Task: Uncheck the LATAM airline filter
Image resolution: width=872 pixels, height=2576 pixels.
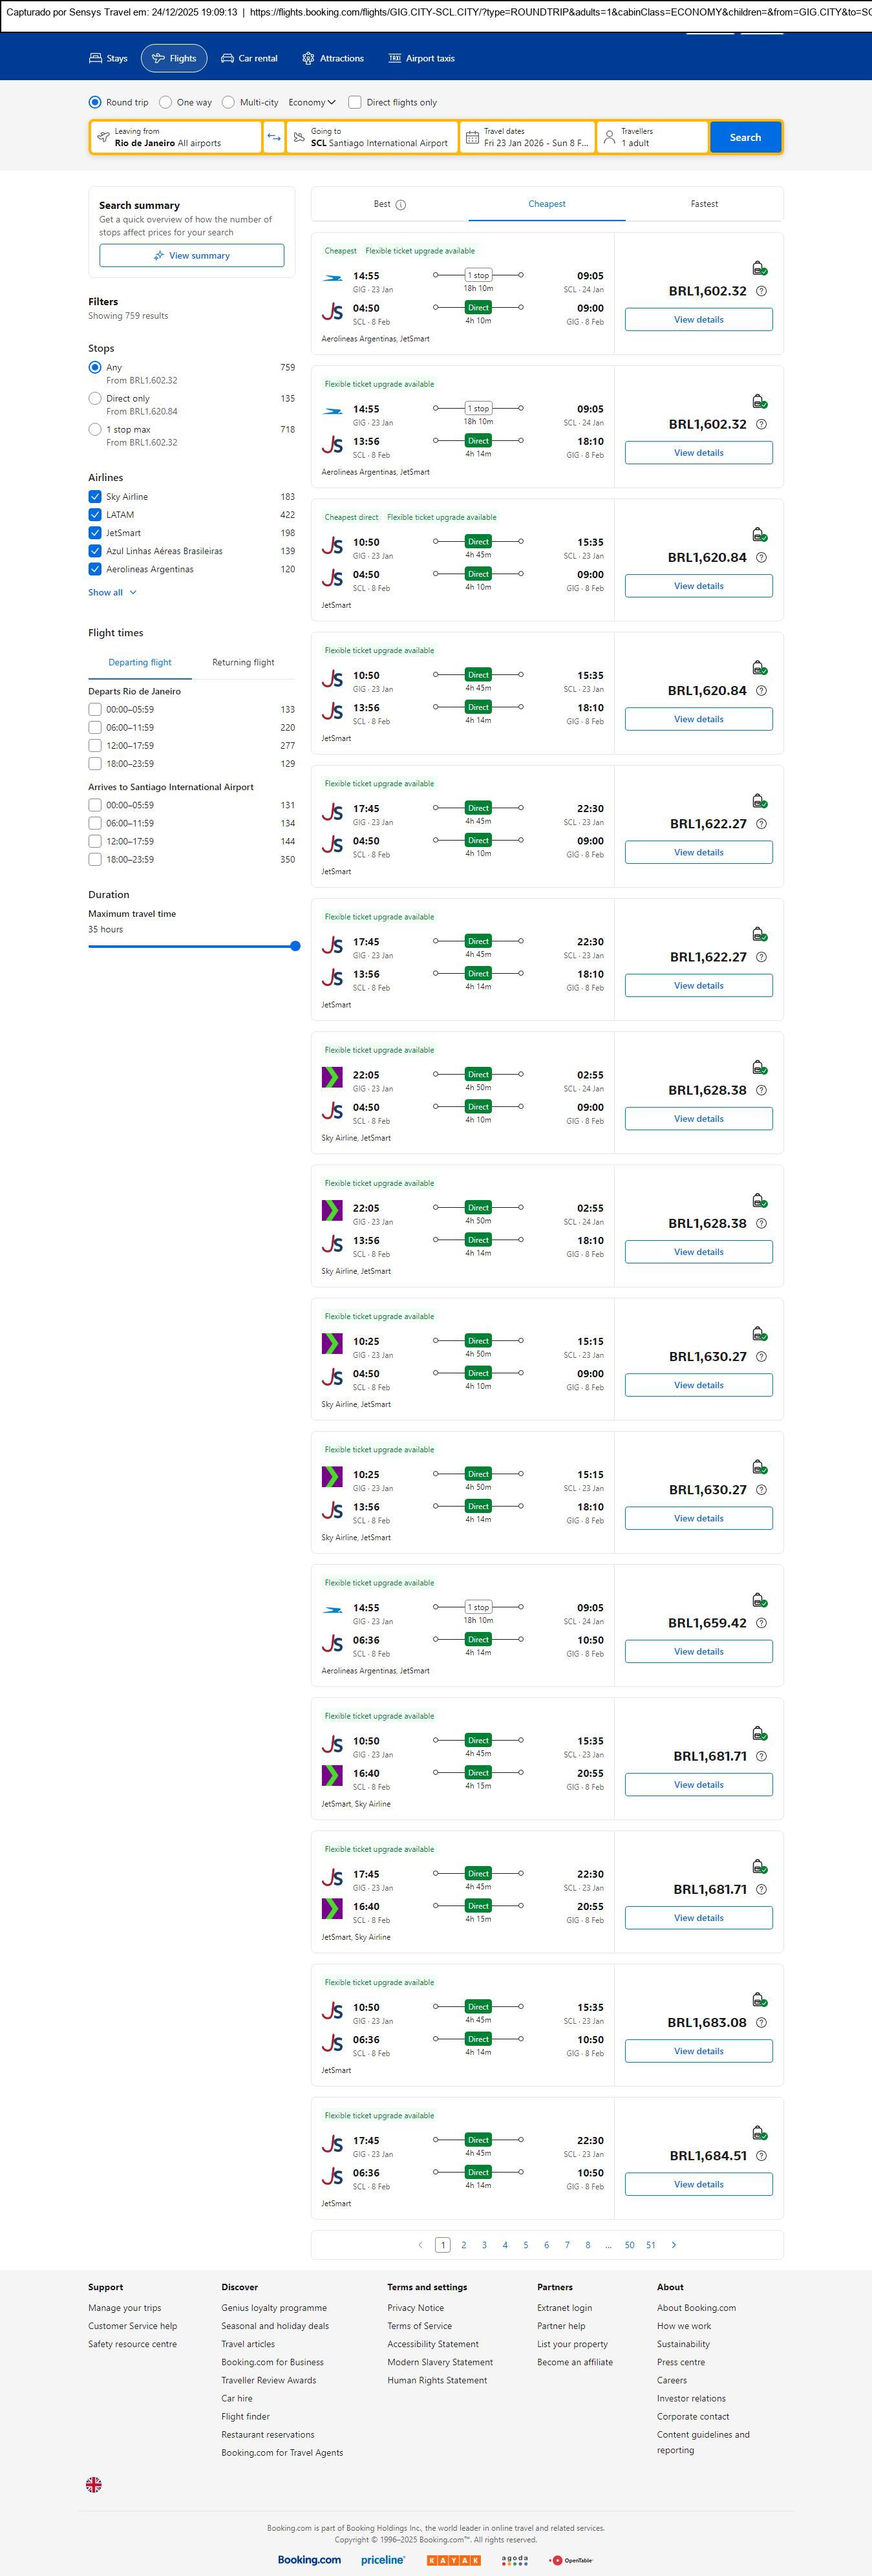Action: [95, 515]
